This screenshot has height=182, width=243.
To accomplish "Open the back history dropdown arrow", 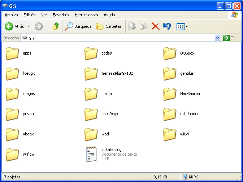I will (29, 26).
